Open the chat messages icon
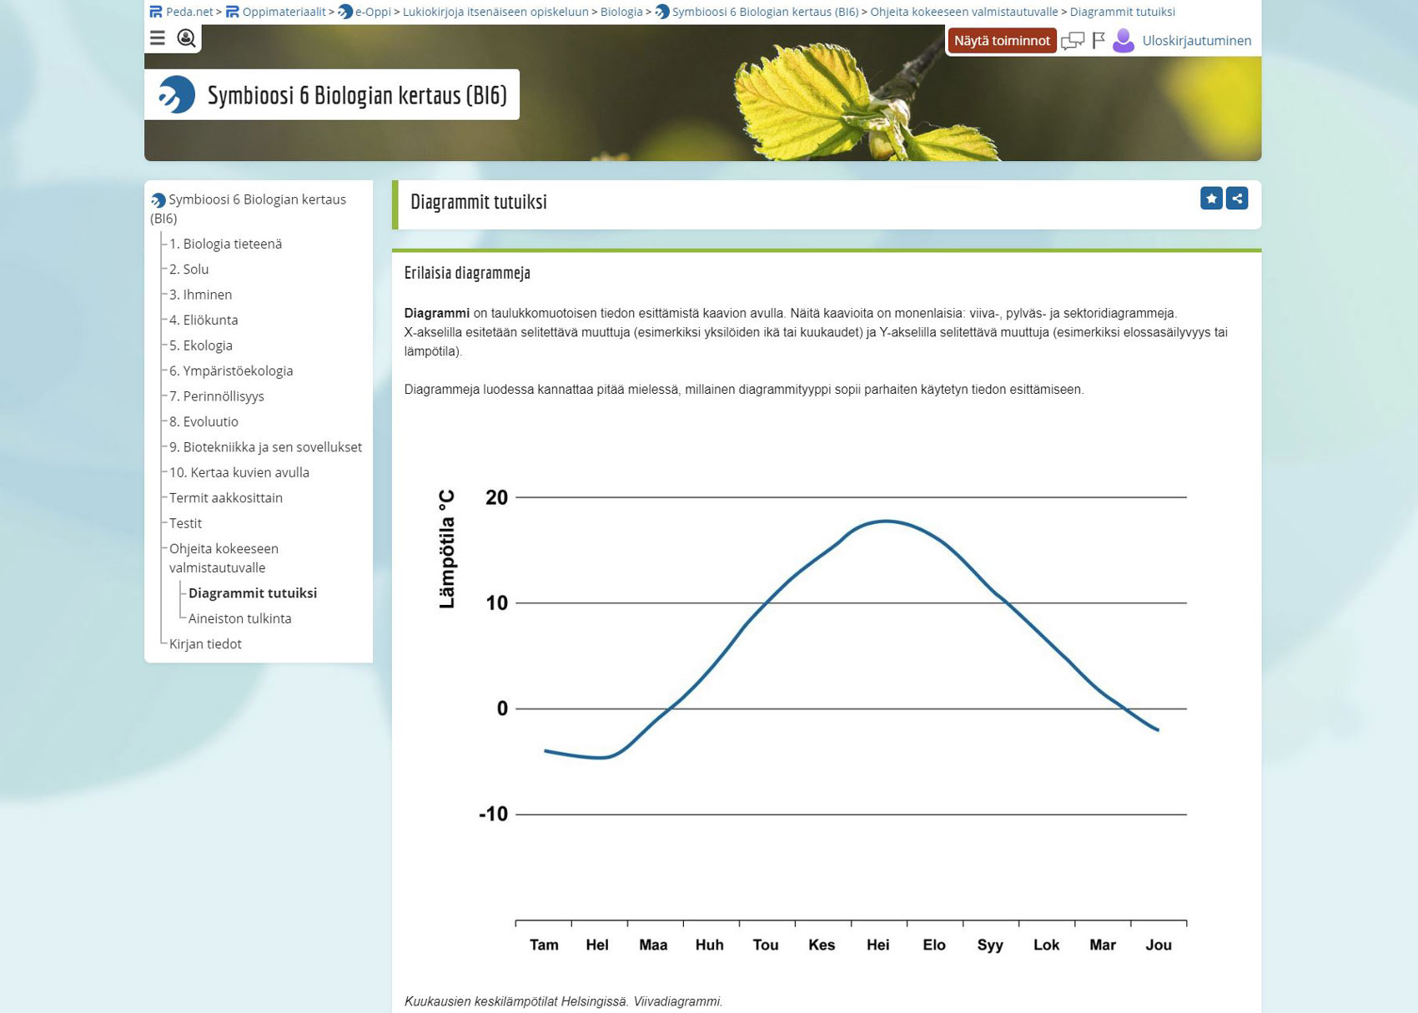This screenshot has height=1013, width=1418. pyautogui.click(x=1072, y=41)
